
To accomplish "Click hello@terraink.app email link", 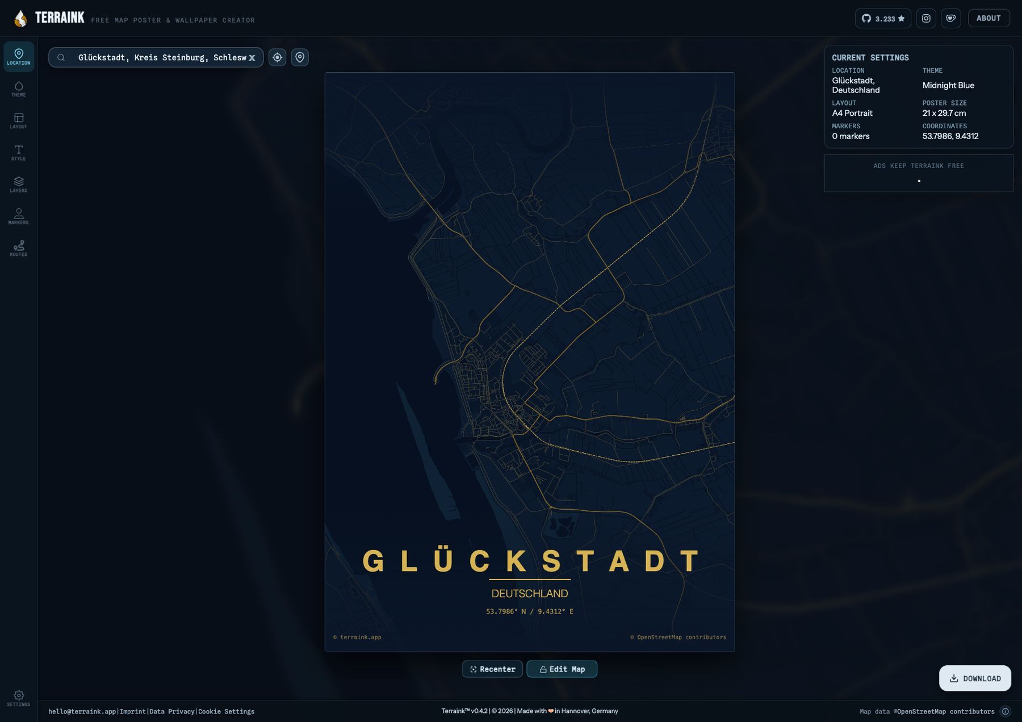I will tap(82, 711).
